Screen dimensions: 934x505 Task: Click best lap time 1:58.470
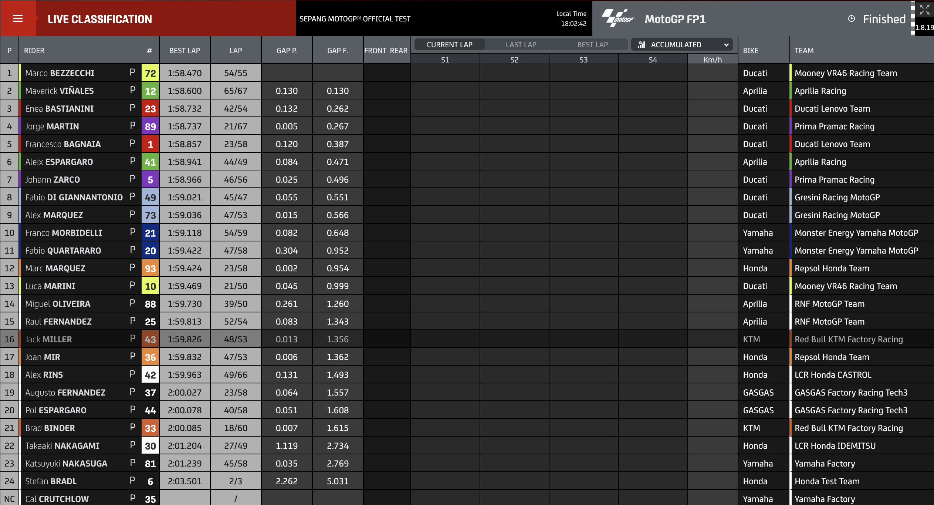(185, 73)
